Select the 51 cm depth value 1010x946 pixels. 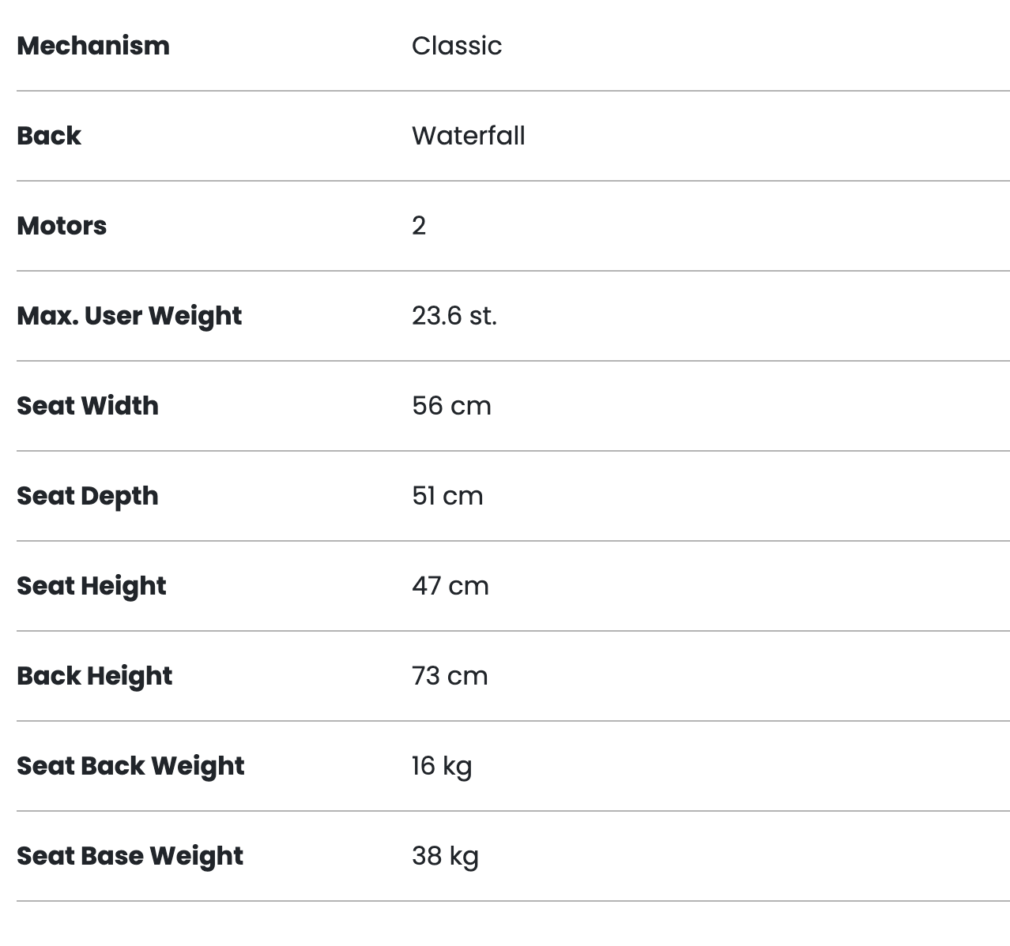click(447, 496)
